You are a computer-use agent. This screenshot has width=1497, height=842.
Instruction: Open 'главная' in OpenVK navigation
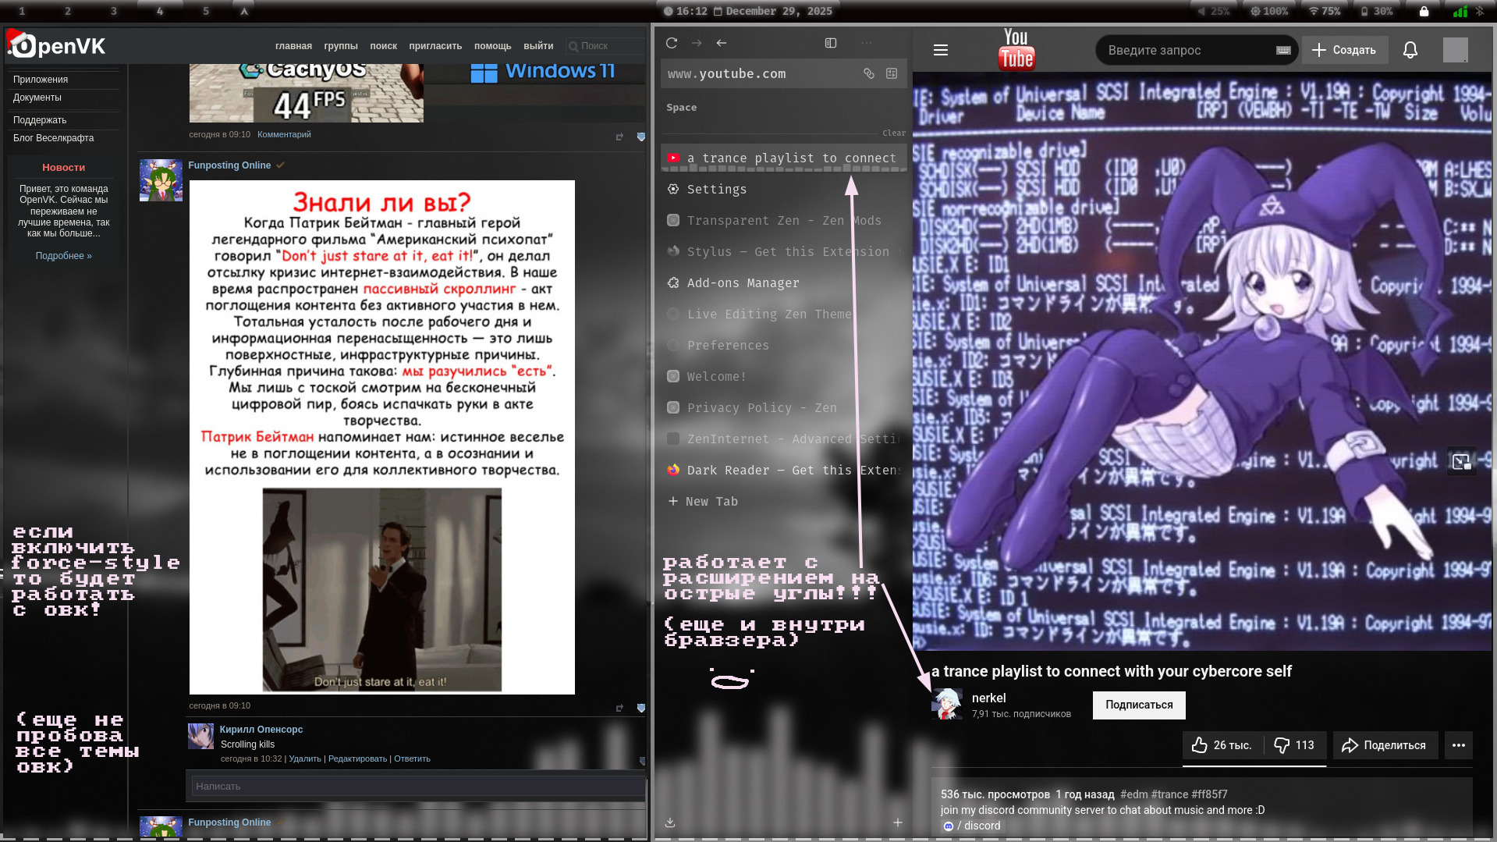pyautogui.click(x=293, y=46)
